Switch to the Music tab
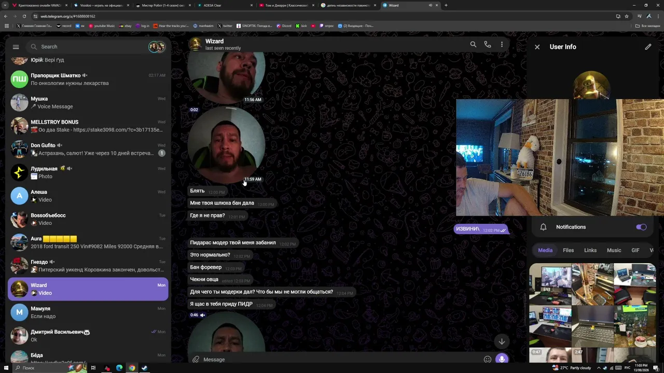Image resolution: width=664 pixels, height=373 pixels. (614, 250)
